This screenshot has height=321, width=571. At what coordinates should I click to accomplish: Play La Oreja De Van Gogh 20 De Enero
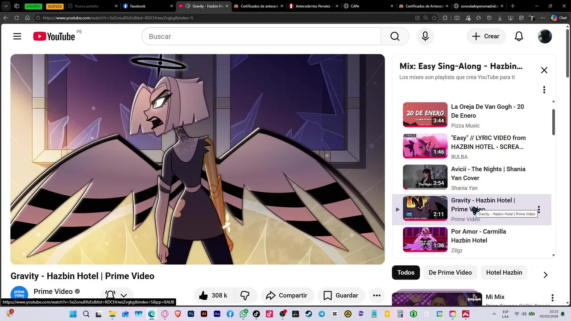472,115
